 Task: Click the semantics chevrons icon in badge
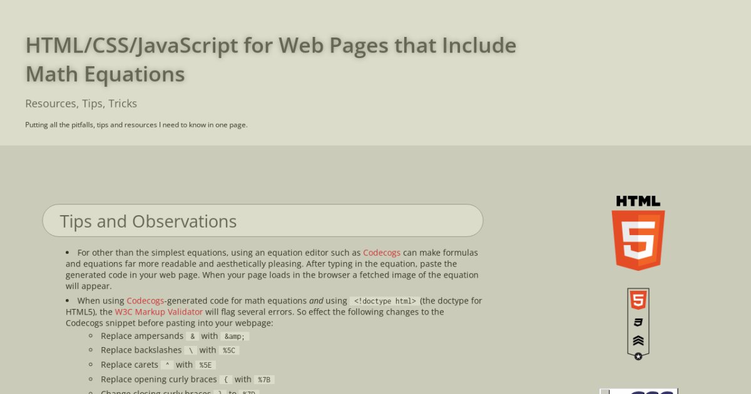point(638,341)
